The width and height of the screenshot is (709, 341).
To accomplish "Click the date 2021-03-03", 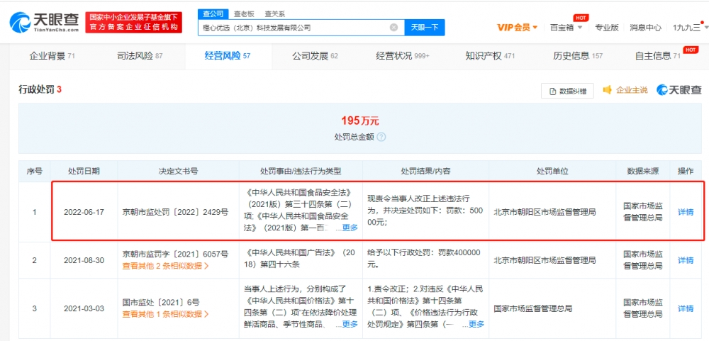I will click(84, 308).
